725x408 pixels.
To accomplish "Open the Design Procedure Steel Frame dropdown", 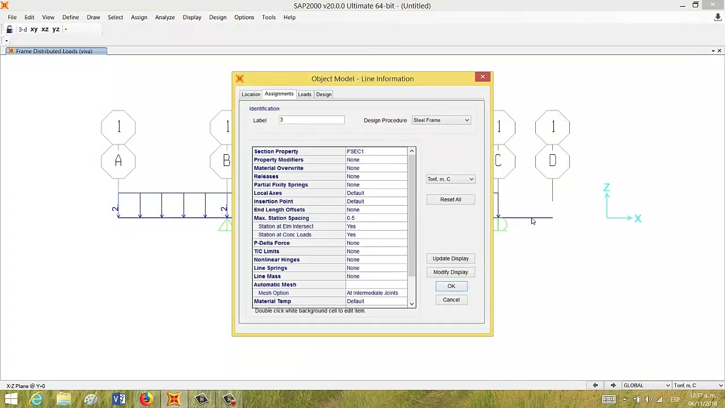I will point(441,120).
